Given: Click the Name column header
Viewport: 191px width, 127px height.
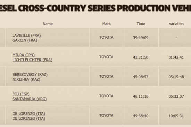Looking at the screenshot, I should (48, 24).
